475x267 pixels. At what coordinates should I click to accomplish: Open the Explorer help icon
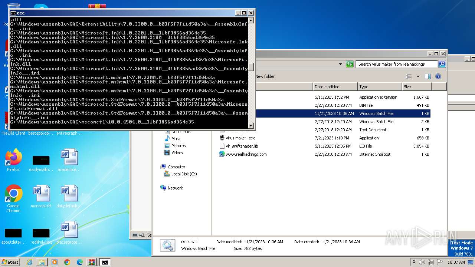(x=438, y=76)
